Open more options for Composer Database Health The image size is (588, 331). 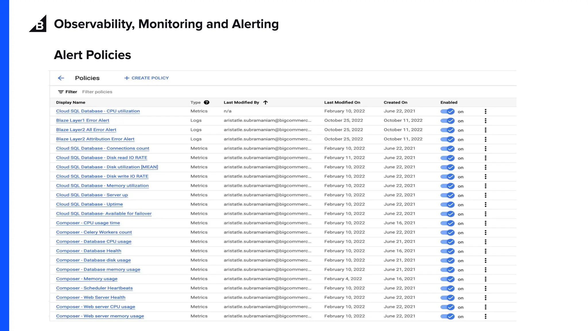coord(486,251)
